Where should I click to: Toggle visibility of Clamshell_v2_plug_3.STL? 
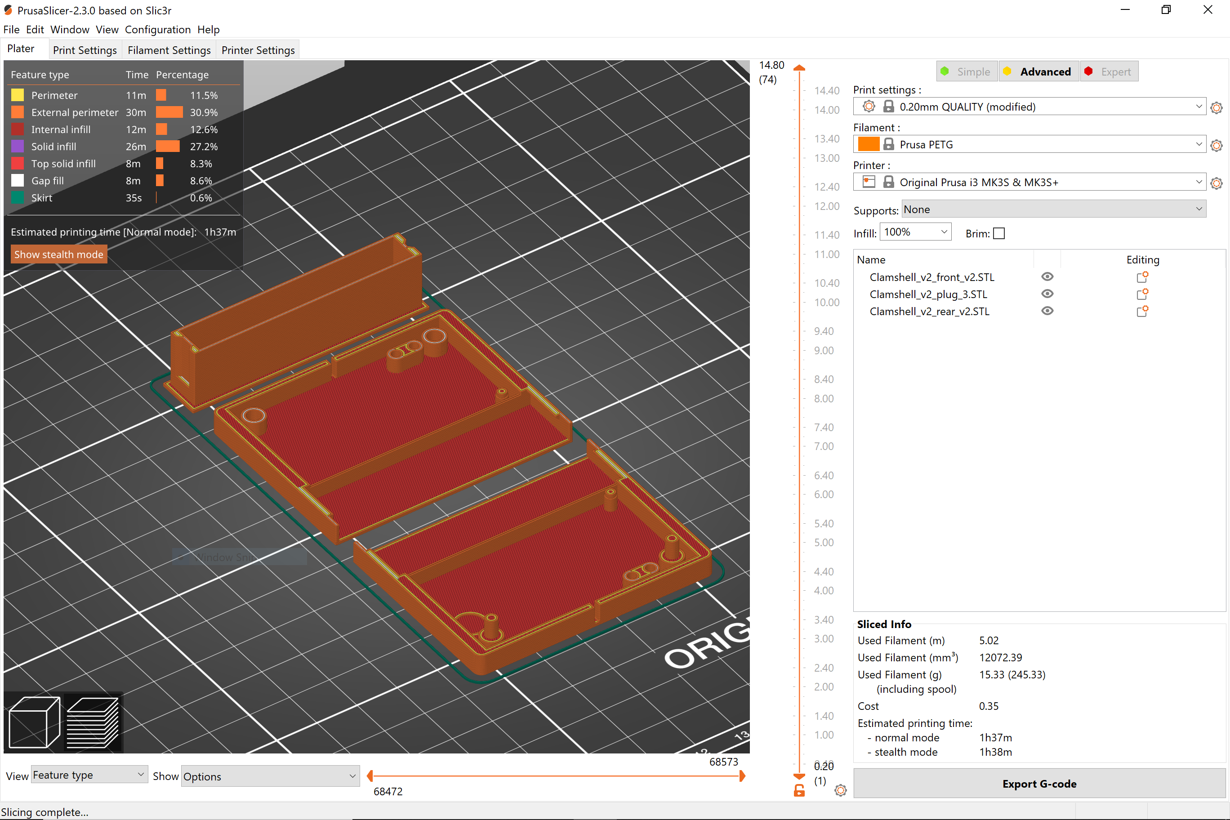click(1047, 294)
